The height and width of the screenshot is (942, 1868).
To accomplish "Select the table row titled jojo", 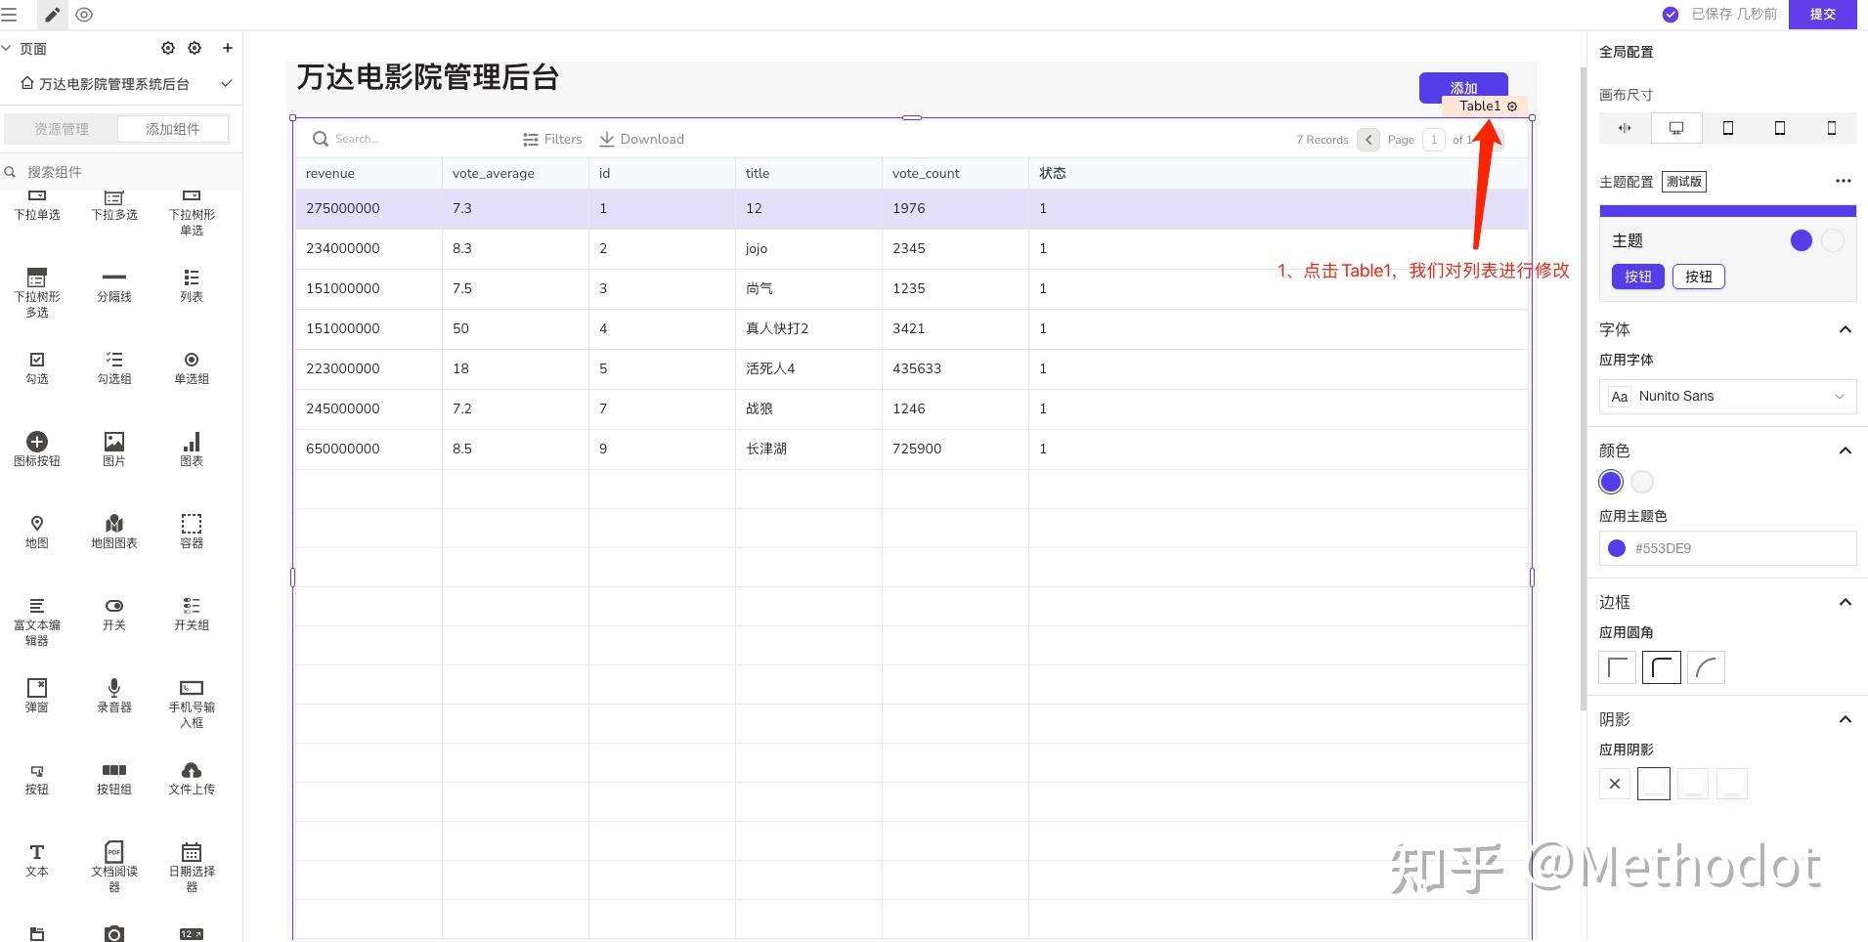I will pos(911,248).
